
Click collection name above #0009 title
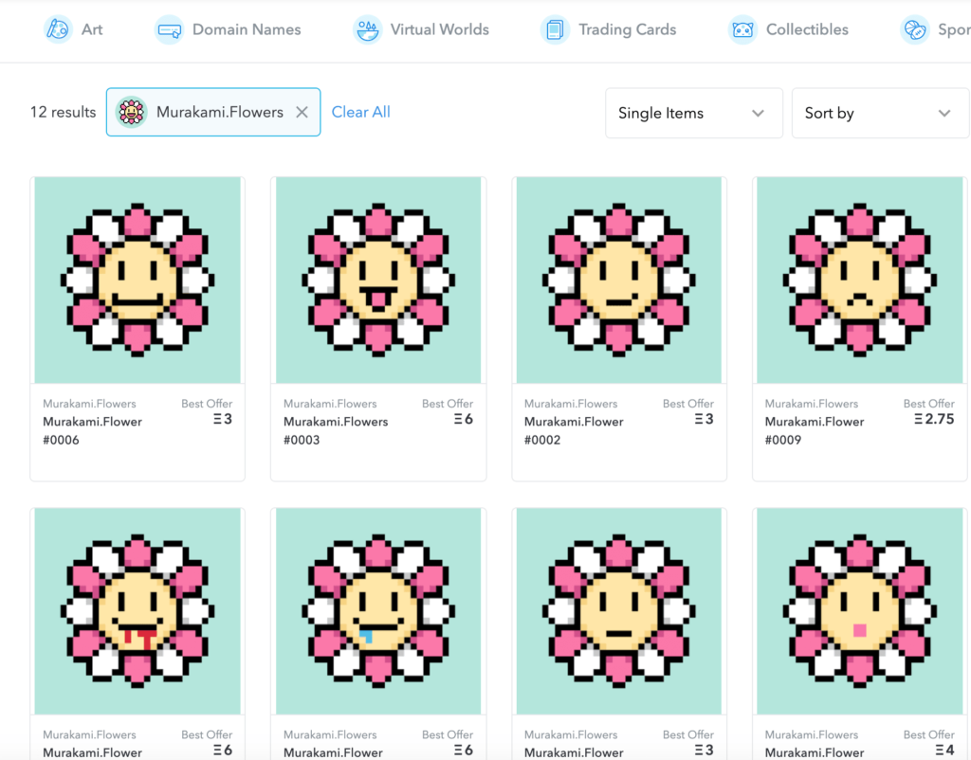pyautogui.click(x=812, y=404)
